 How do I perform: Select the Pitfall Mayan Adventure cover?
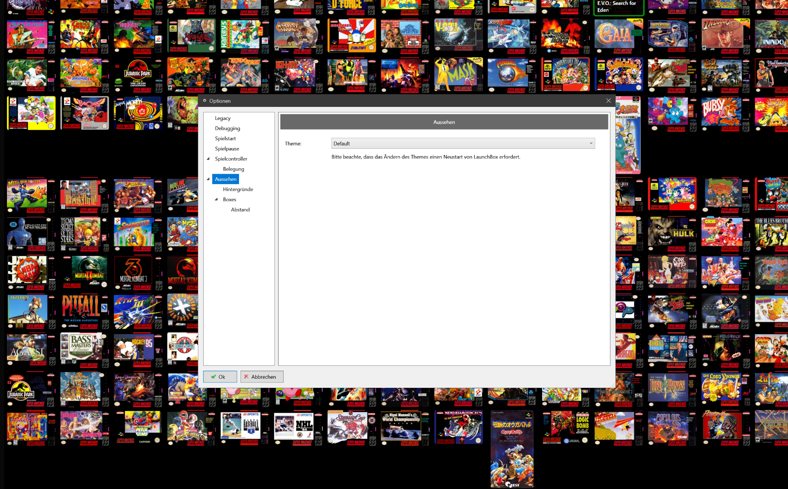(85, 312)
